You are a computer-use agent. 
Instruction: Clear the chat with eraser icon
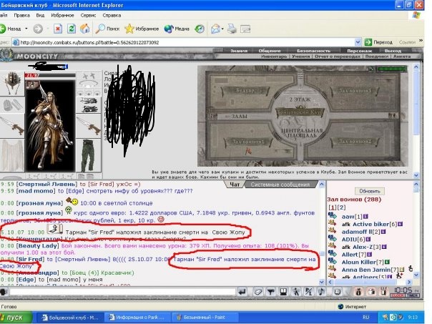click(x=258, y=292)
